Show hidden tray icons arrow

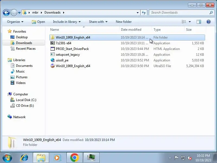(170, 158)
